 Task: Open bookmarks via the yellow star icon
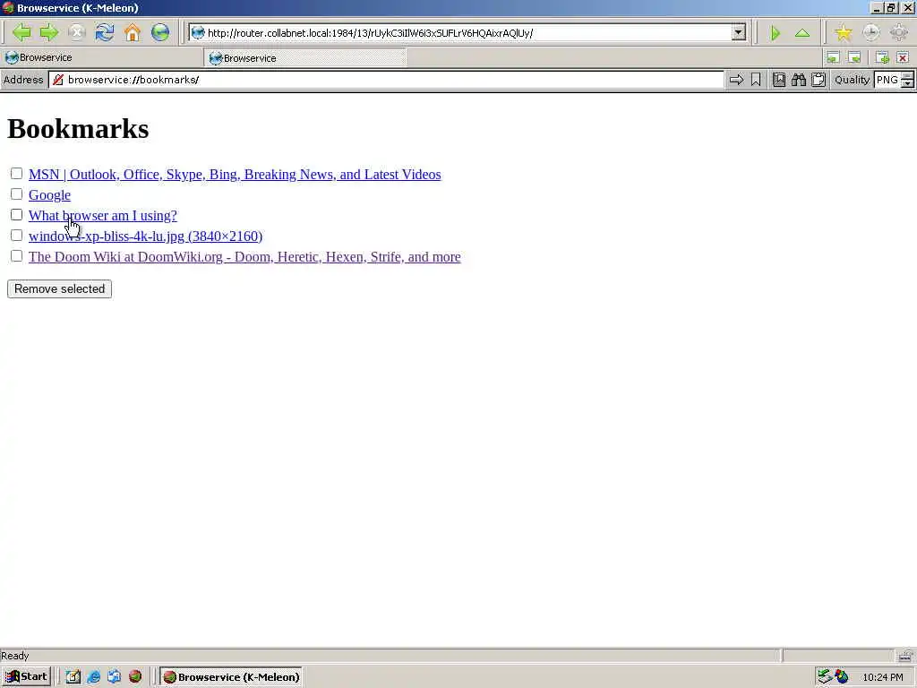click(x=844, y=33)
